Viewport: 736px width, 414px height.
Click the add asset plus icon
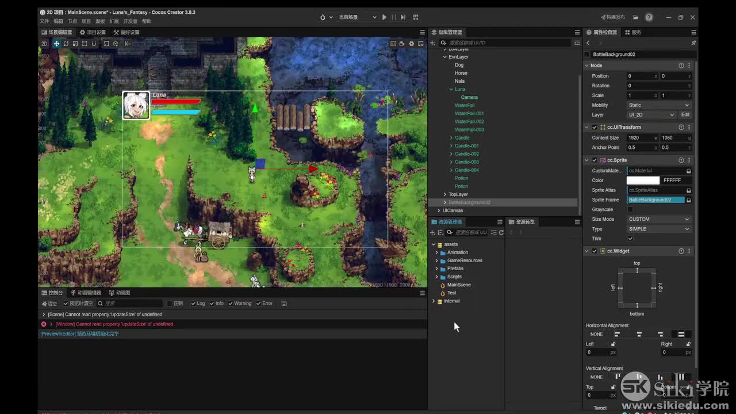click(432, 232)
